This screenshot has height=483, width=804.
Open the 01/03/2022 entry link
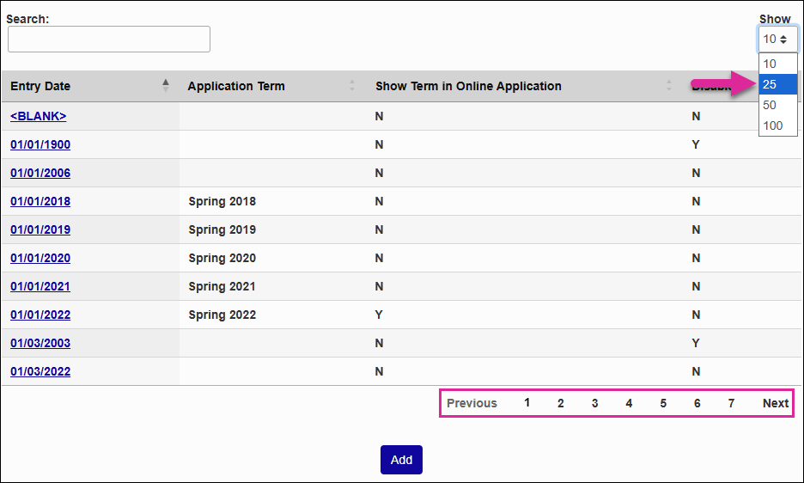(x=40, y=371)
